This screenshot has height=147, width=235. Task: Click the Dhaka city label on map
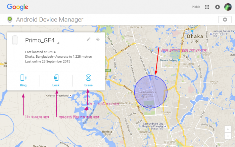pos(195,36)
